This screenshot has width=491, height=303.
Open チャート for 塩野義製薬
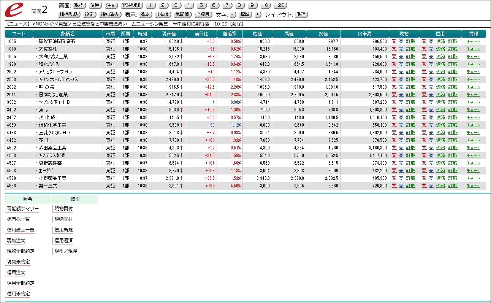tap(473, 163)
